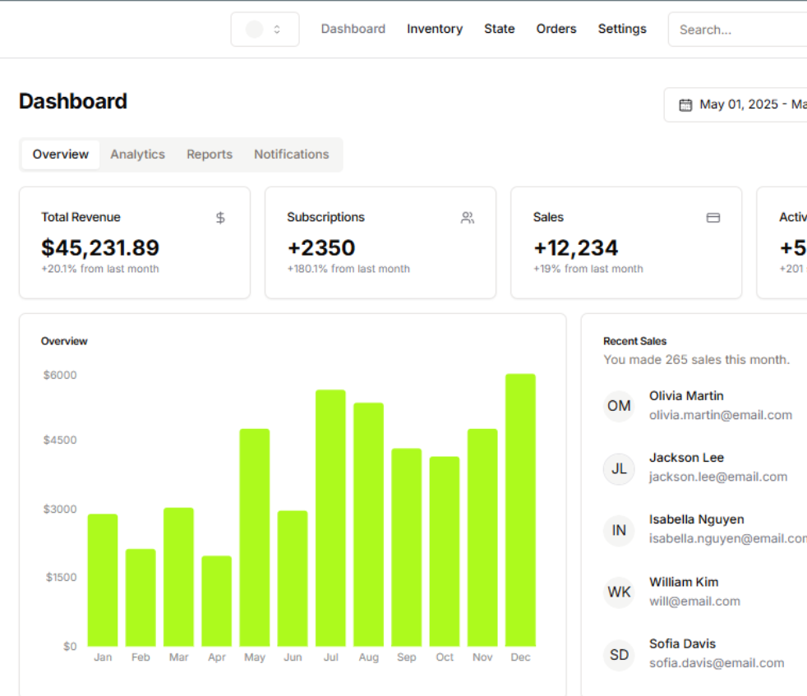Click the calendar icon in date picker
Screen dimensions: 807x696
[685, 105]
